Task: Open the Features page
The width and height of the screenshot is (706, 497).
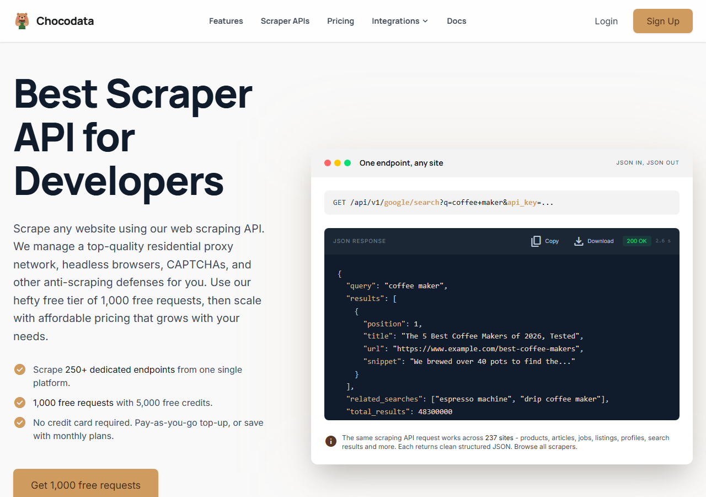Action: [226, 21]
